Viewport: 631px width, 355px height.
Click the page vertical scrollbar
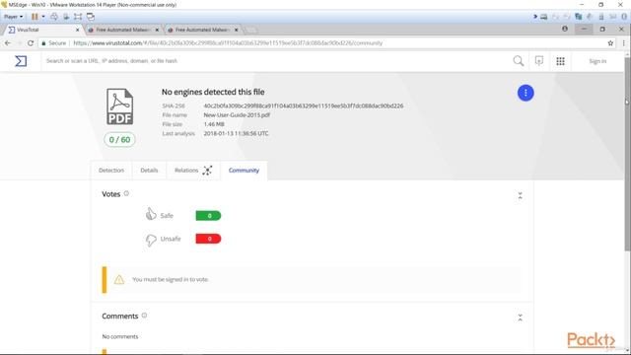tap(627, 155)
